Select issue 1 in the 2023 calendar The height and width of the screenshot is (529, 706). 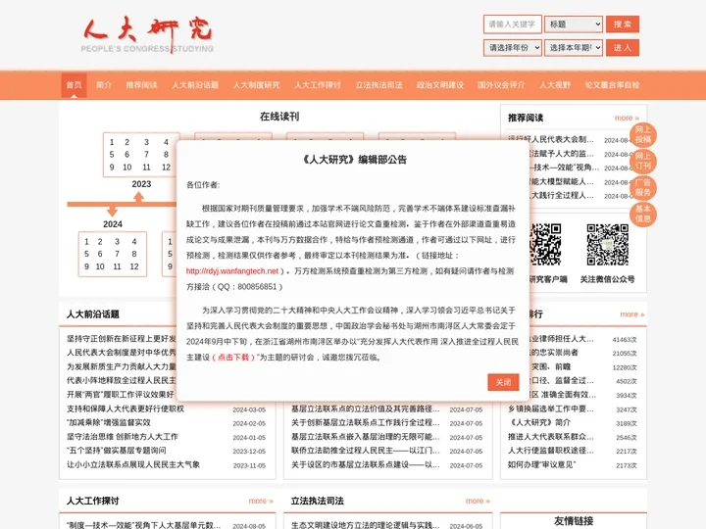click(112, 142)
